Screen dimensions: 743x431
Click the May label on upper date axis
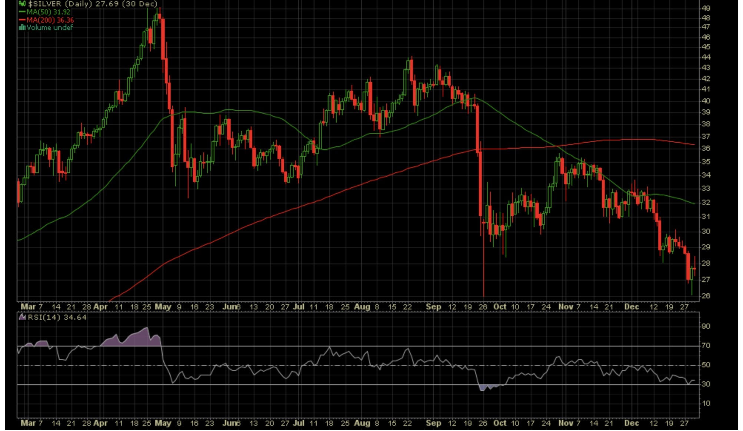[163, 307]
